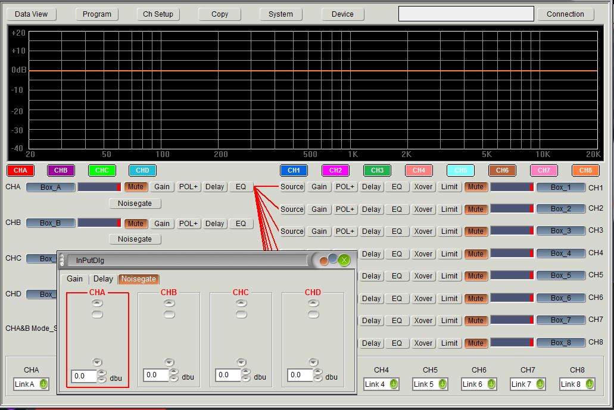Click CHA noisegate slider down arrow

click(97, 362)
